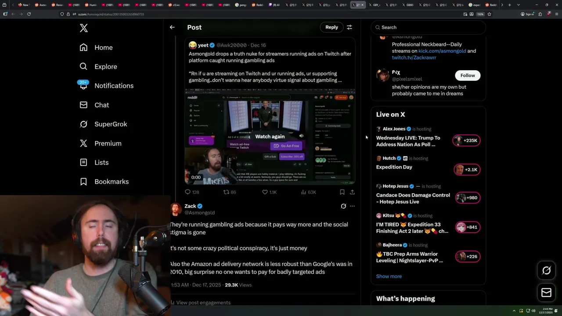Bookmark this page with the star icon
The width and height of the screenshot is (562, 316).
pyautogui.click(x=489, y=14)
